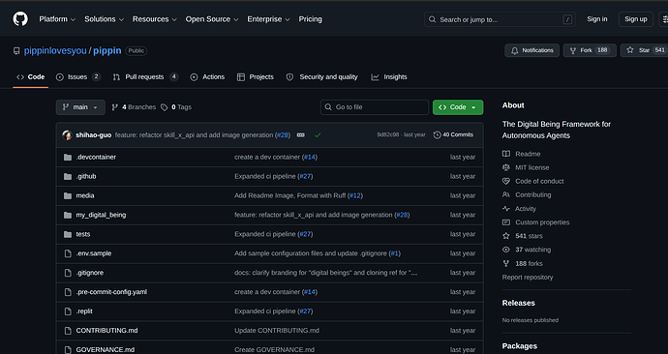This screenshot has width=668, height=354.
Task: Open the Projects tab
Action: tap(256, 77)
